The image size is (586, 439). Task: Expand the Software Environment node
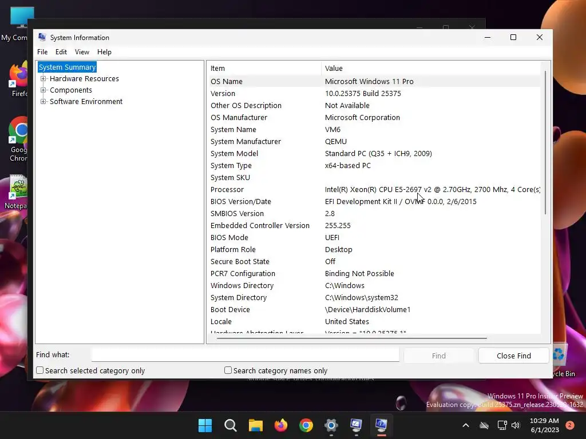point(43,101)
